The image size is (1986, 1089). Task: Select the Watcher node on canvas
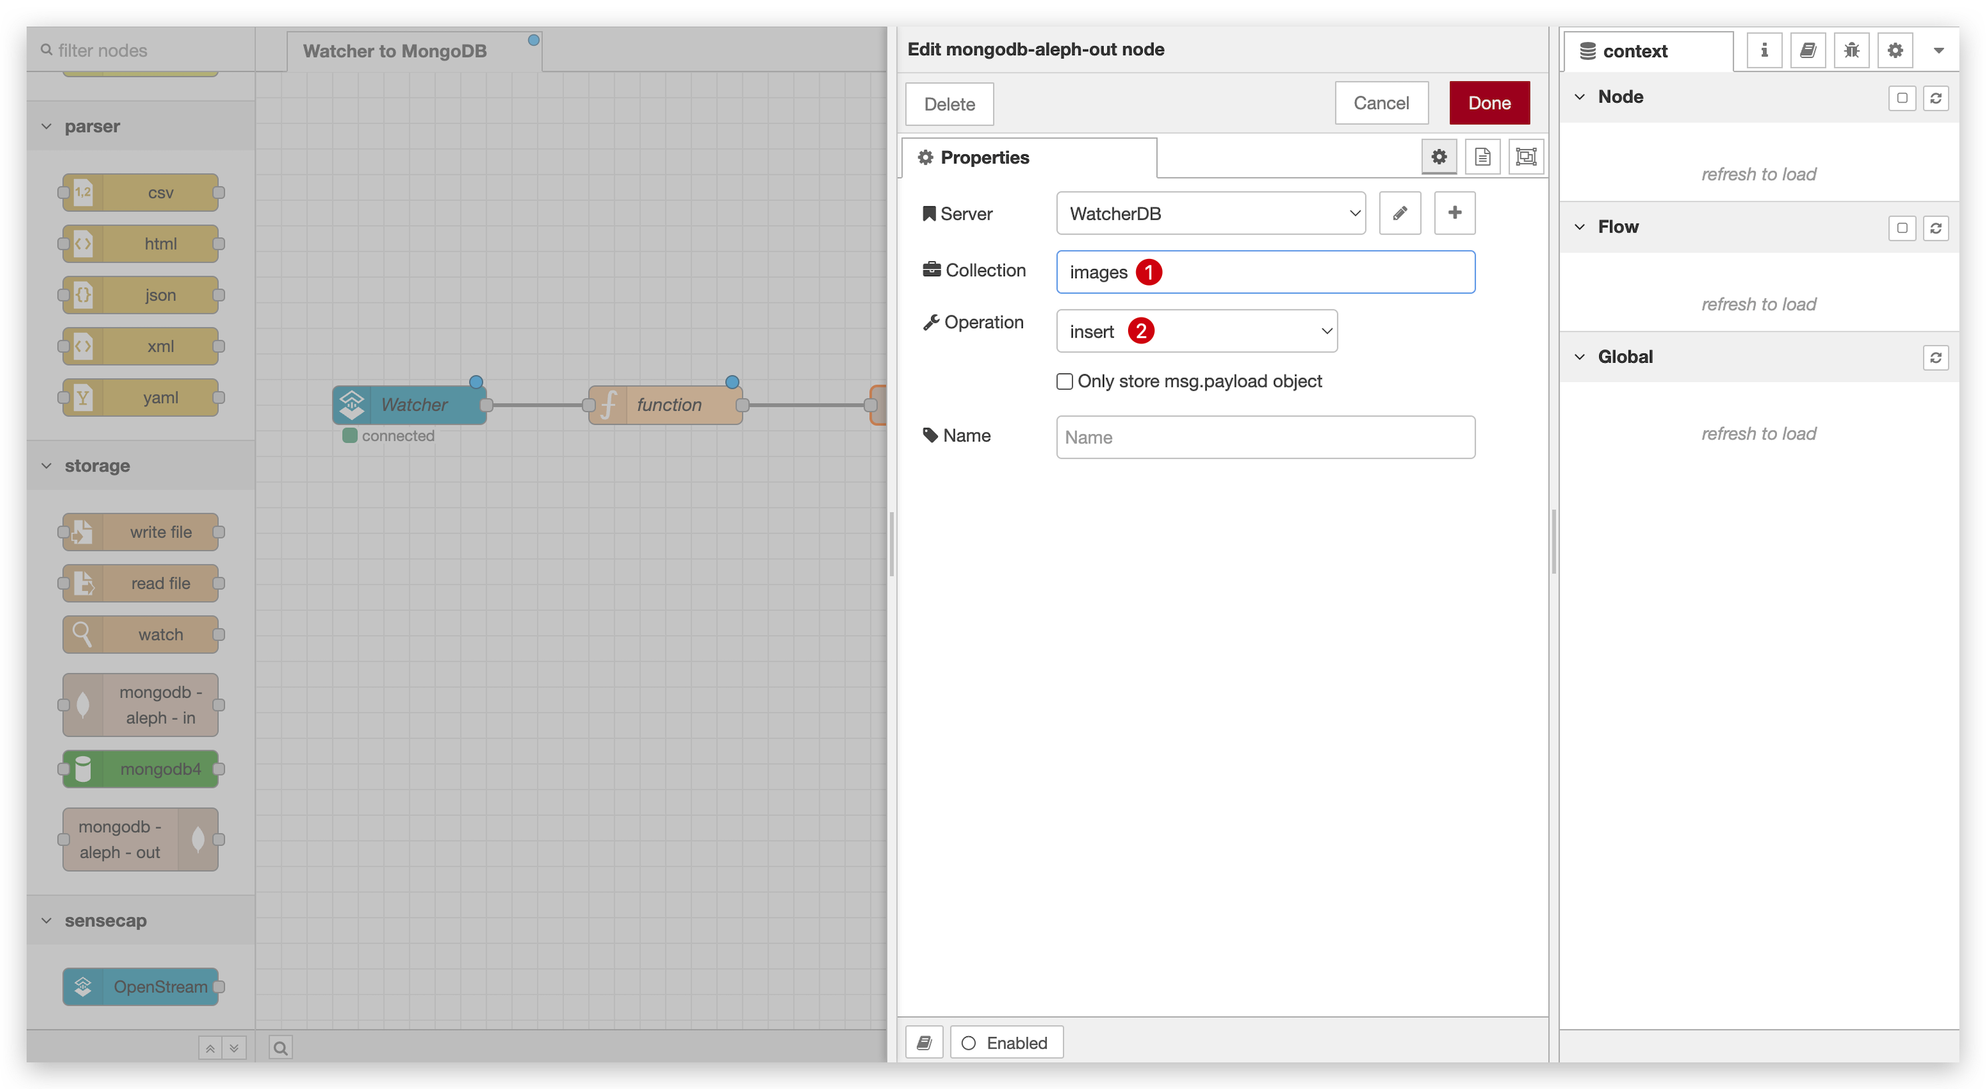409,405
